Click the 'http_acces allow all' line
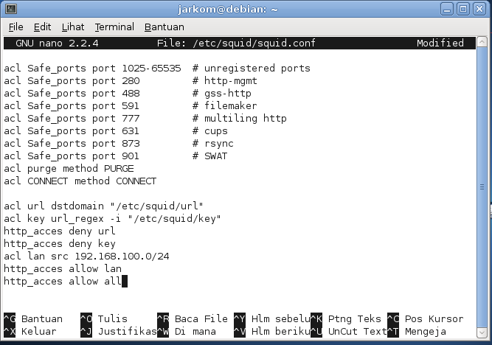 click(63, 282)
